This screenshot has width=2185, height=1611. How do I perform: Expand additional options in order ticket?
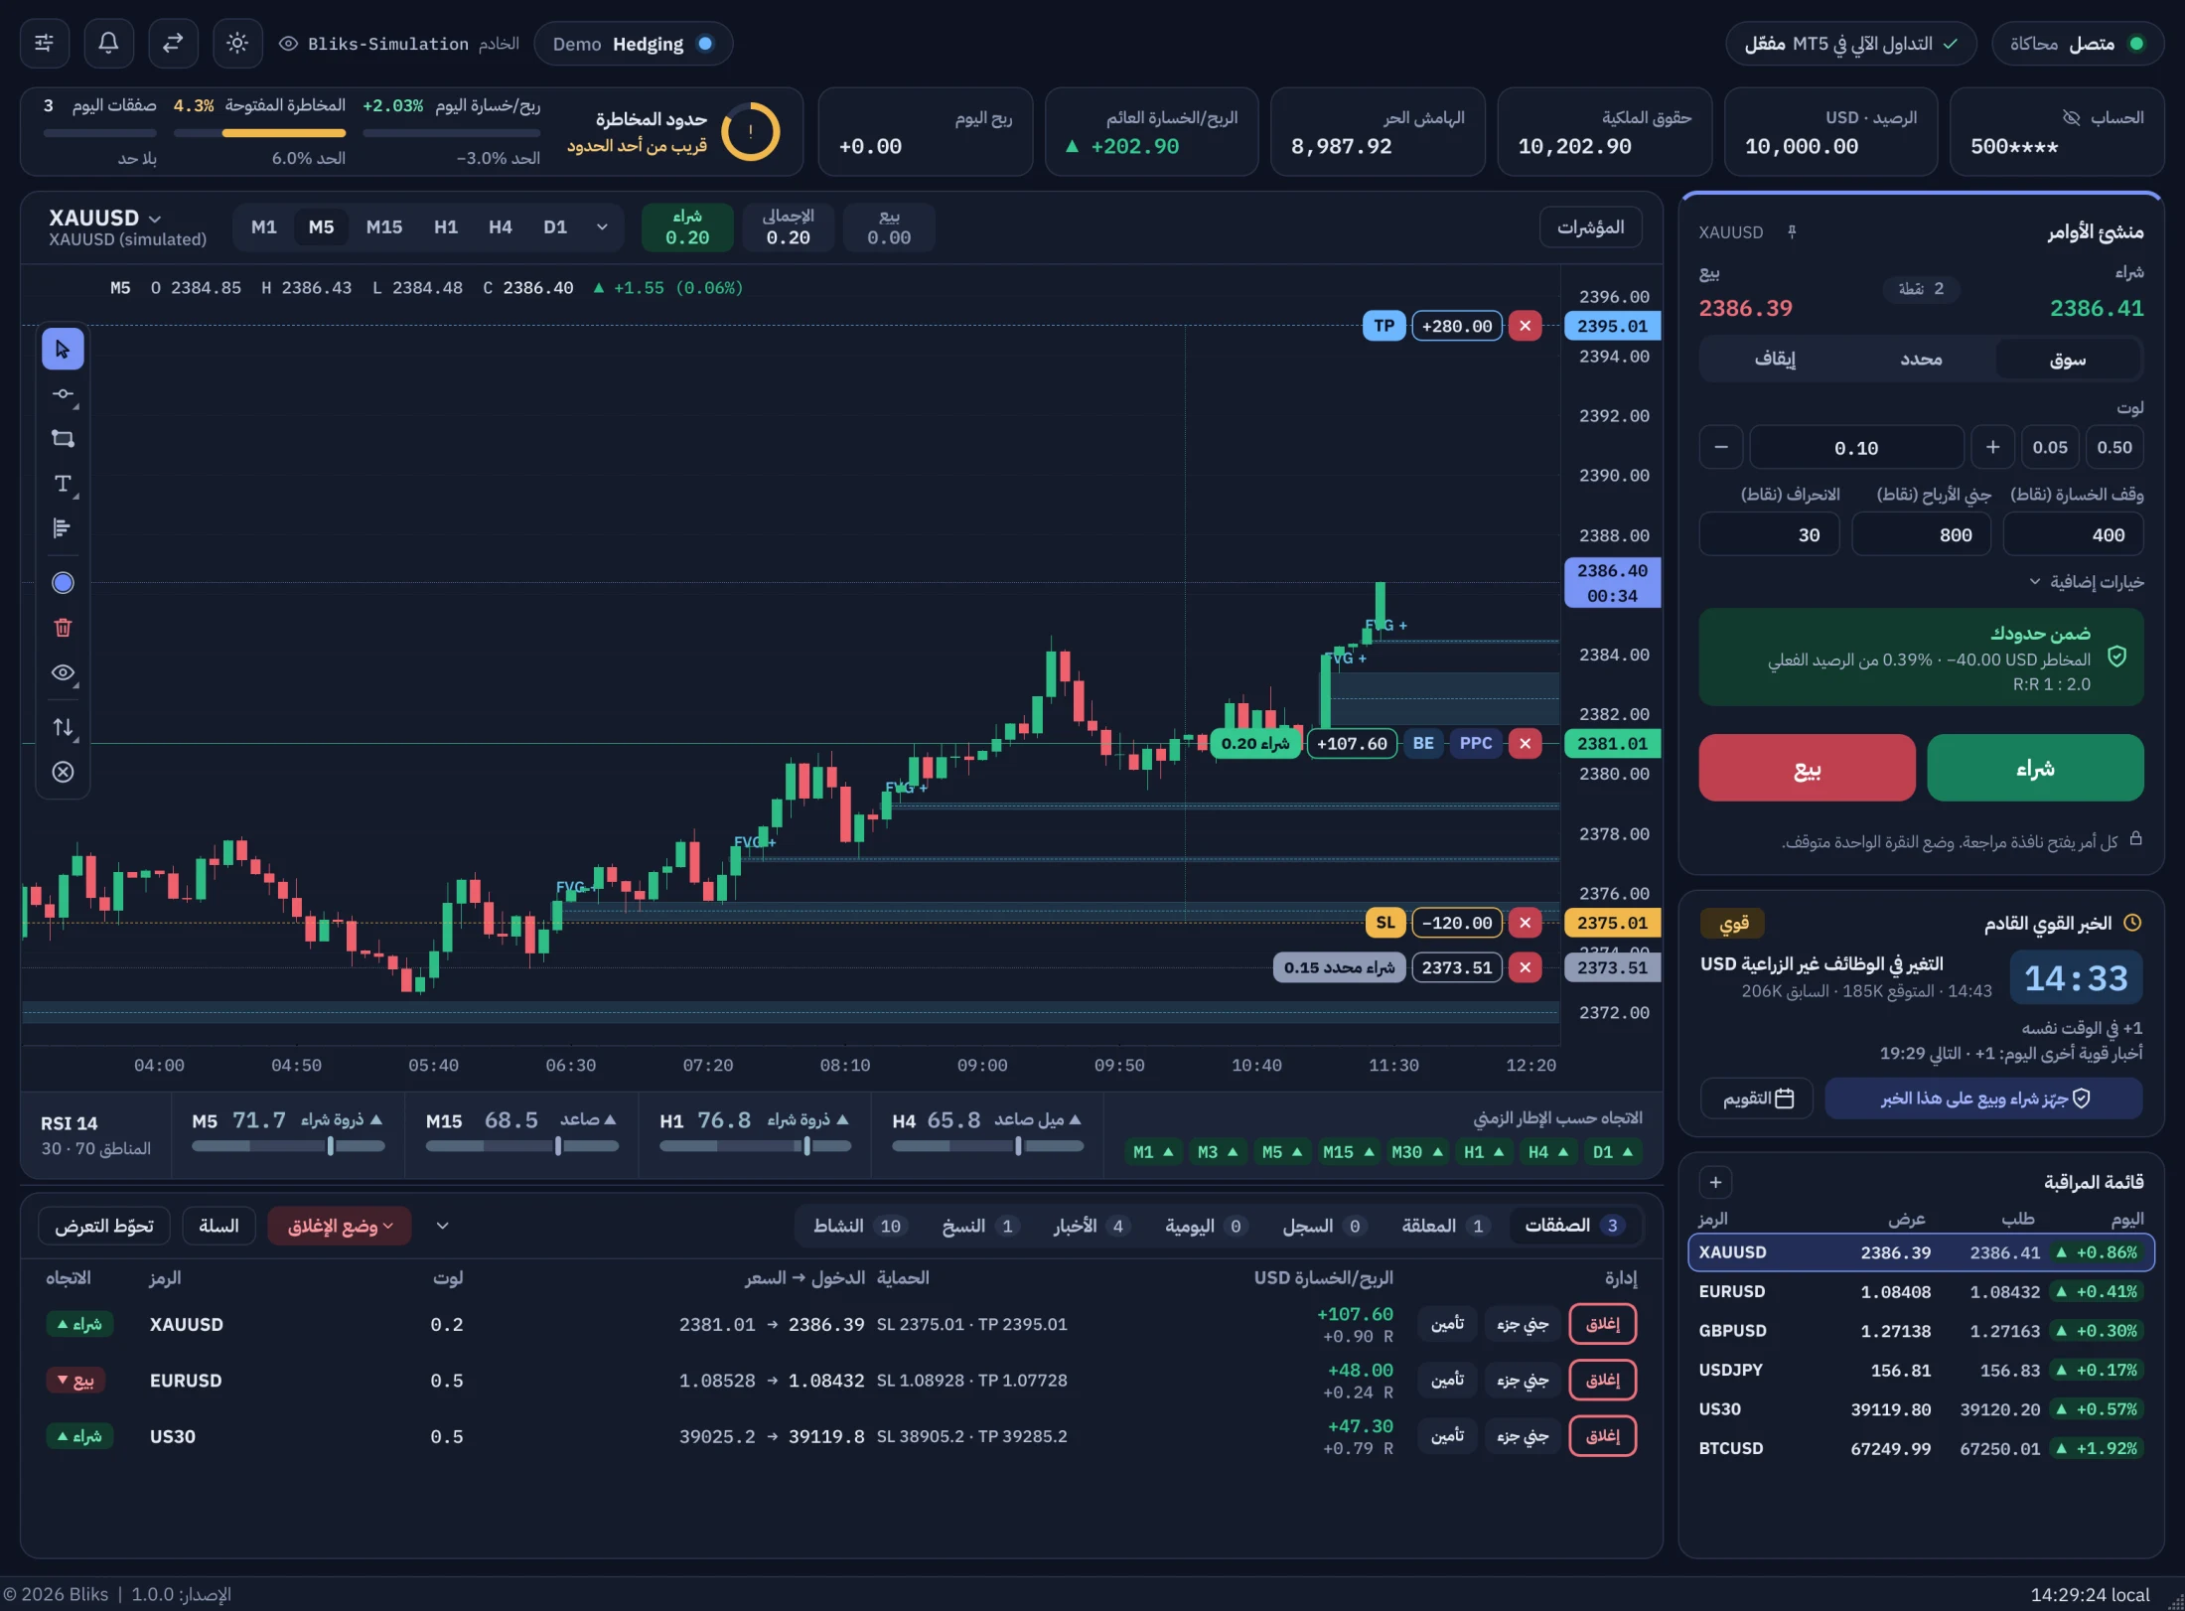click(x=2086, y=582)
